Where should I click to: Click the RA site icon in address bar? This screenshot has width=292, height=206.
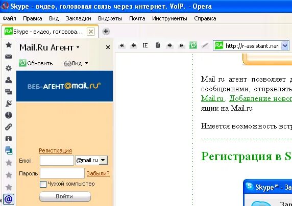click(219, 45)
